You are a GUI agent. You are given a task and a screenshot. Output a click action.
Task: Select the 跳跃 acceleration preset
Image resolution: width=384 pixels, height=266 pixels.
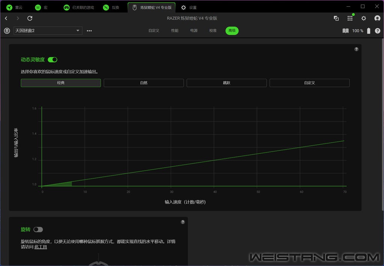coord(226,83)
